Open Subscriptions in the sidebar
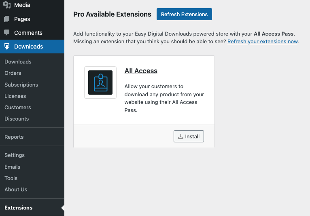310x216 pixels. [21, 85]
